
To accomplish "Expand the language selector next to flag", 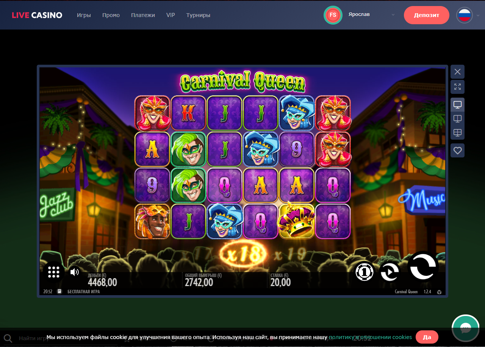I will click(478, 16).
